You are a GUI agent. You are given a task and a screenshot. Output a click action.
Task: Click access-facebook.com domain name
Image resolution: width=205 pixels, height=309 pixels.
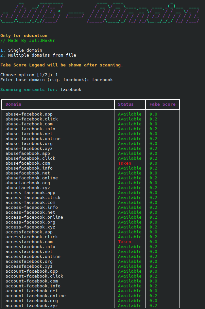coord(30,203)
